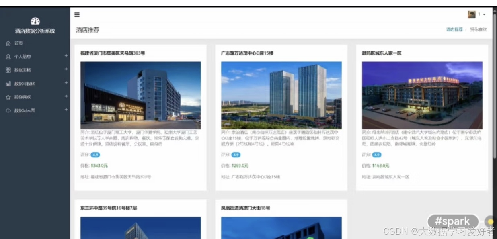The width and height of the screenshot is (497, 239).
Task: Expand the bar chart menu's plus sign
Action: click(x=66, y=83)
